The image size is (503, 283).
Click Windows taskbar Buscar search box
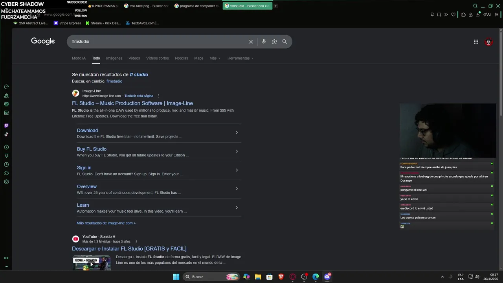(x=211, y=277)
